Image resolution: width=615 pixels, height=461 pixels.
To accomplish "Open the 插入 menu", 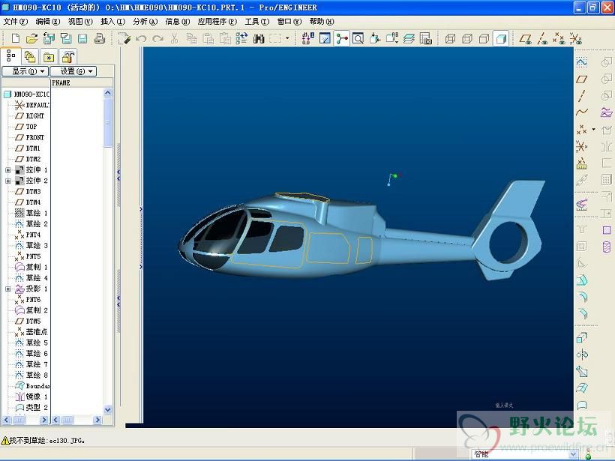I will [x=112, y=22].
